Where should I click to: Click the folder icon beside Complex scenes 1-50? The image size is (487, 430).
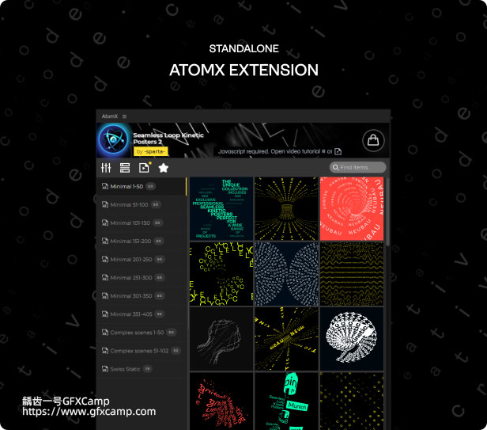point(105,333)
